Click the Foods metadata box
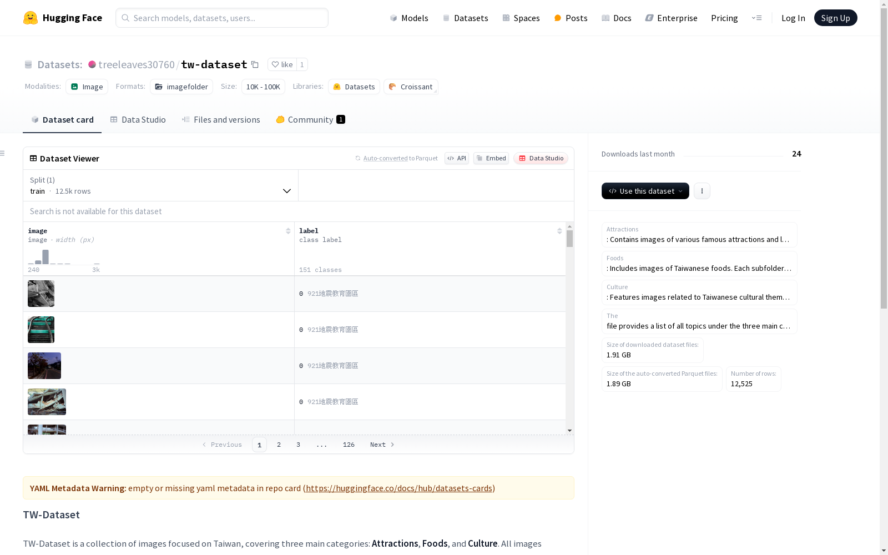888x555 pixels. click(x=699, y=264)
